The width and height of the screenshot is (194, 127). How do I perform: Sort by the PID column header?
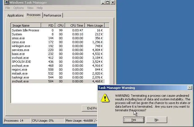click(x=48, y=26)
